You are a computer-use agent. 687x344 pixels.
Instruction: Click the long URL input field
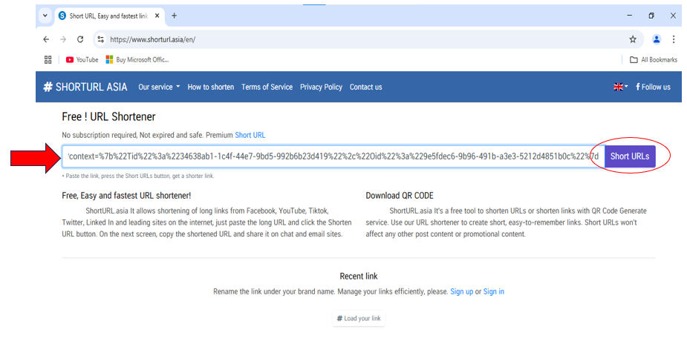[333, 156]
